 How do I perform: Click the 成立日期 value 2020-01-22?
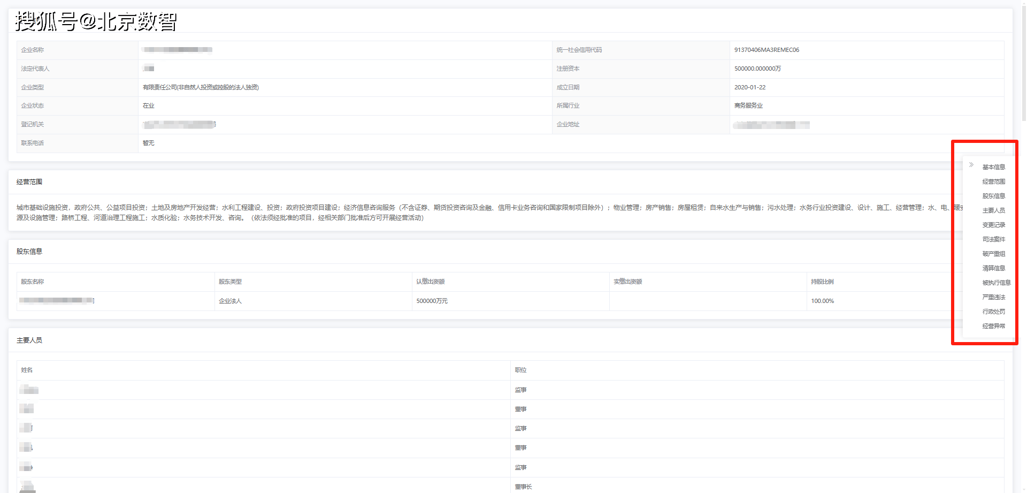click(749, 87)
